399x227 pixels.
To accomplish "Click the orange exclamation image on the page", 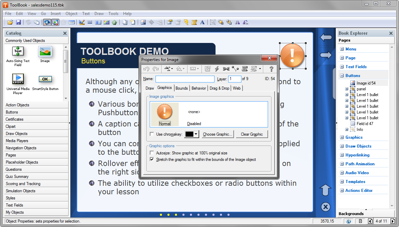I will tap(292, 56).
